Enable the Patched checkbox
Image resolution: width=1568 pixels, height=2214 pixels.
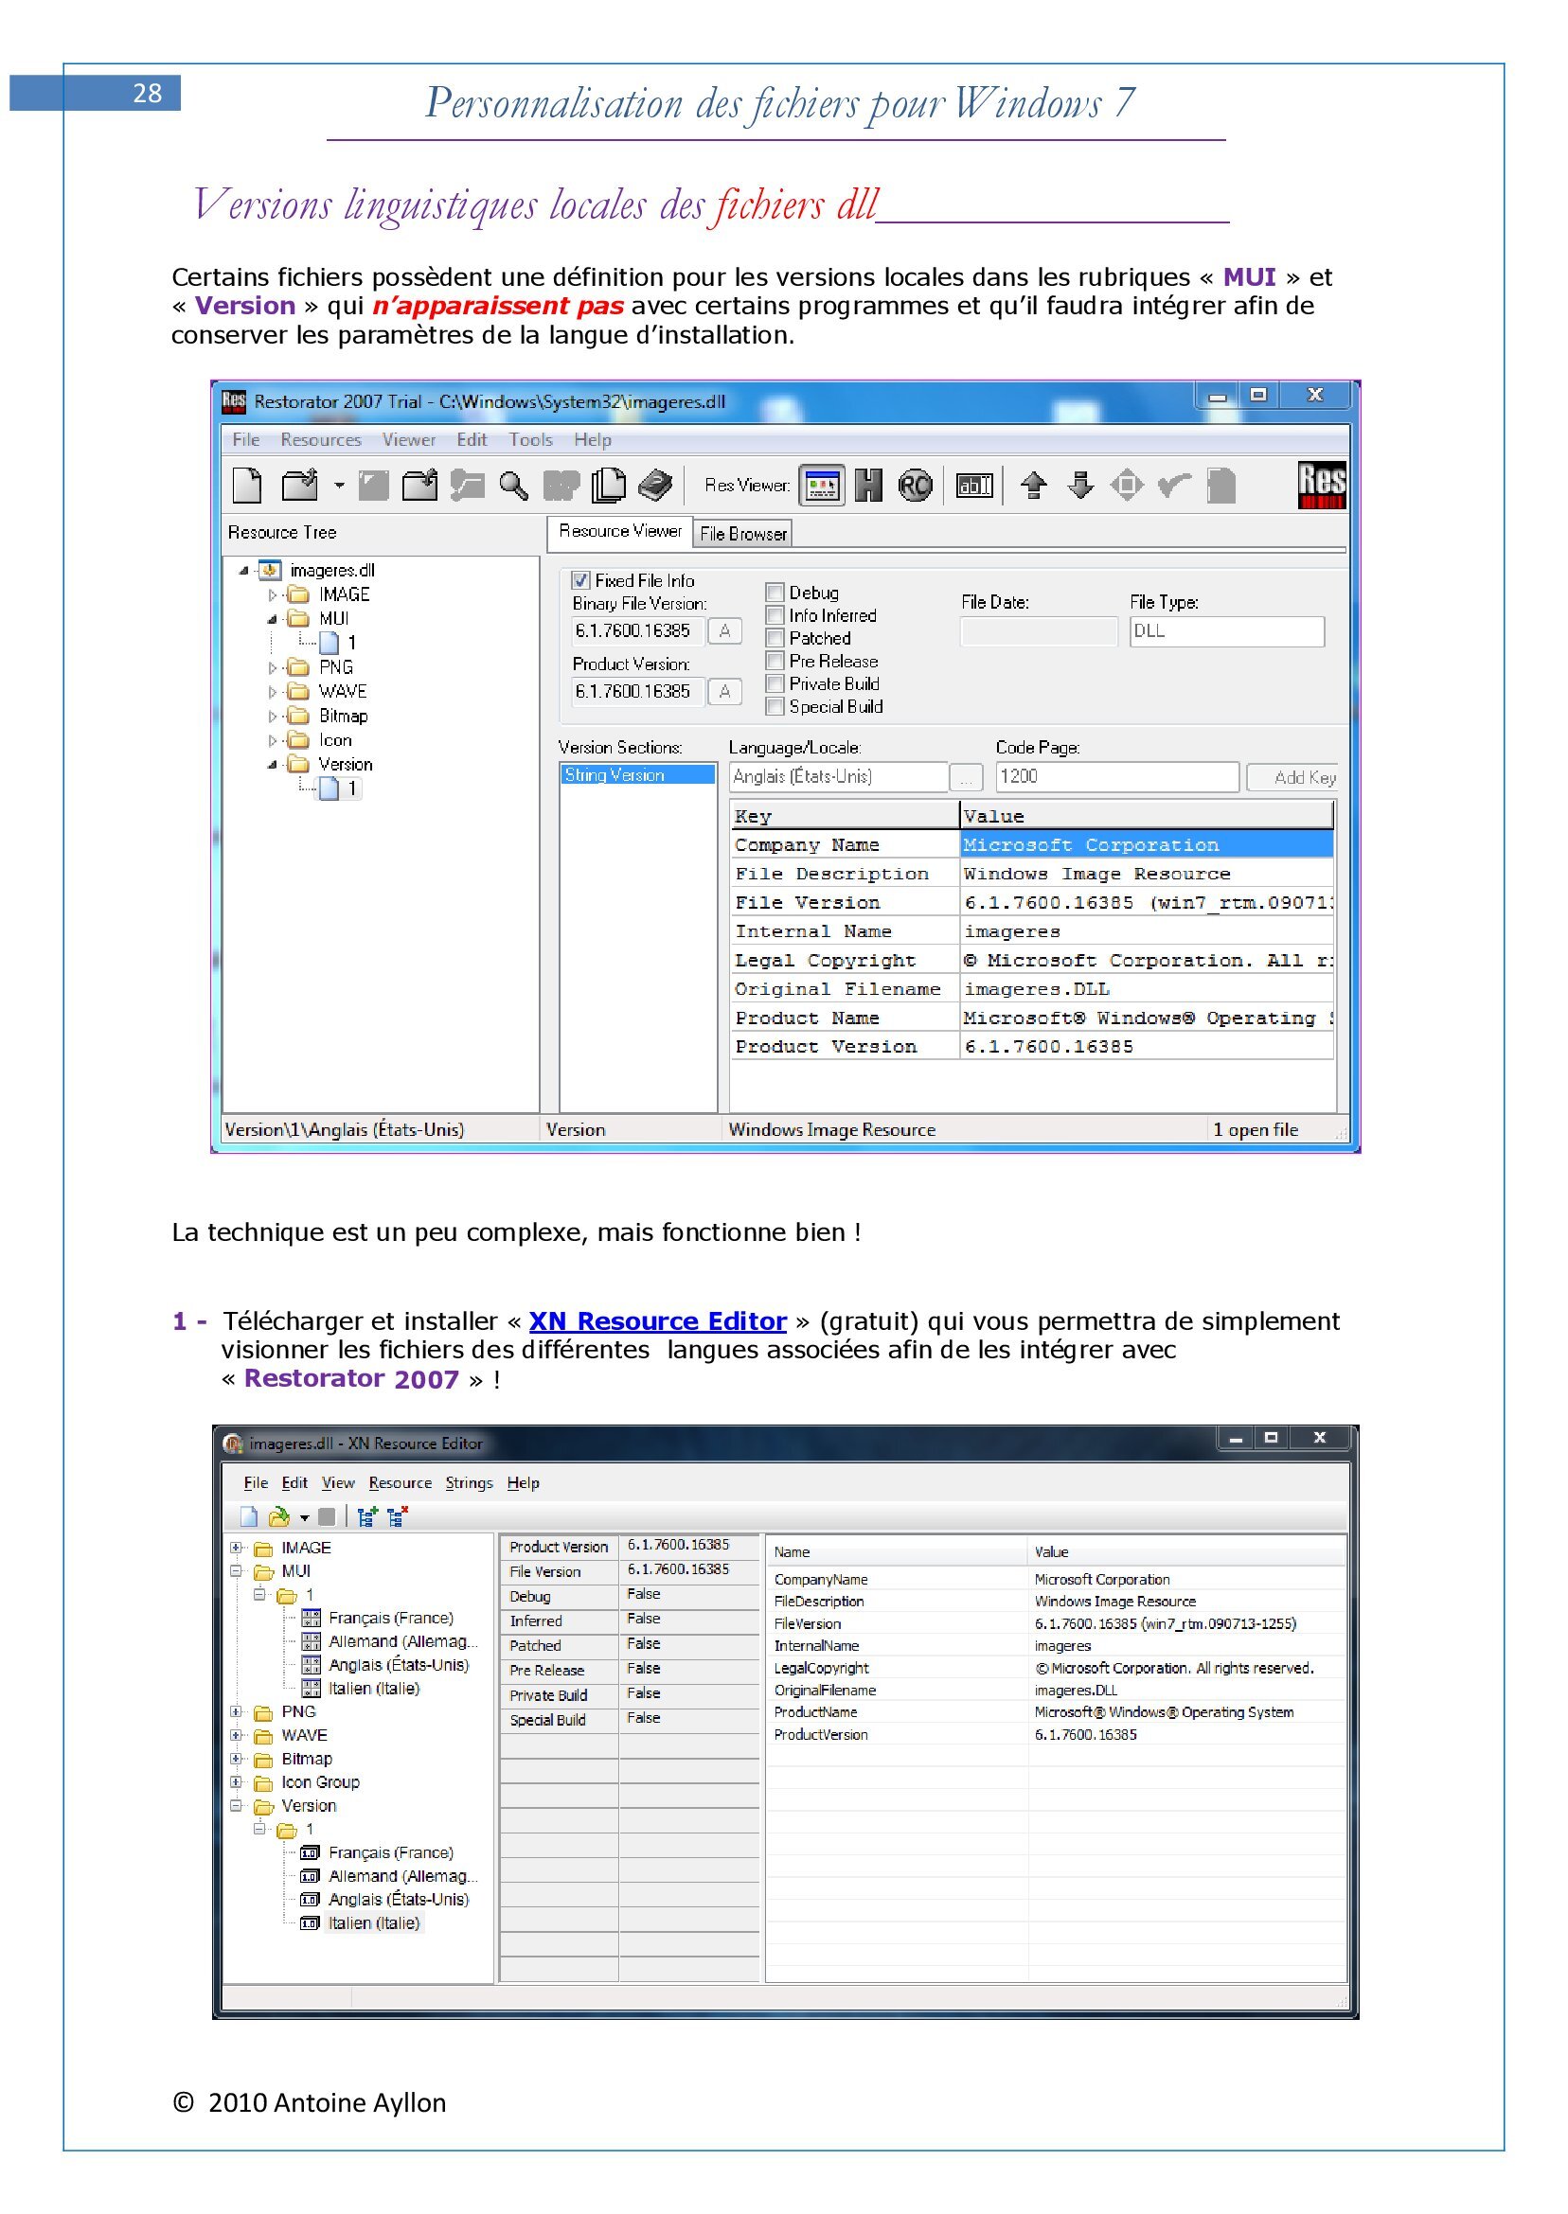coord(775,638)
